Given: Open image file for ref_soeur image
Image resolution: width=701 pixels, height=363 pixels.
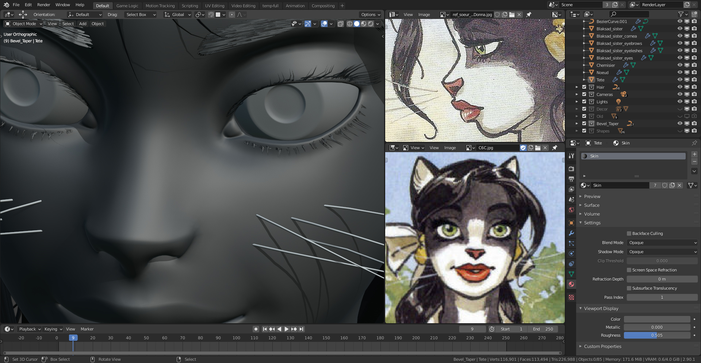Looking at the screenshot, I should (512, 15).
